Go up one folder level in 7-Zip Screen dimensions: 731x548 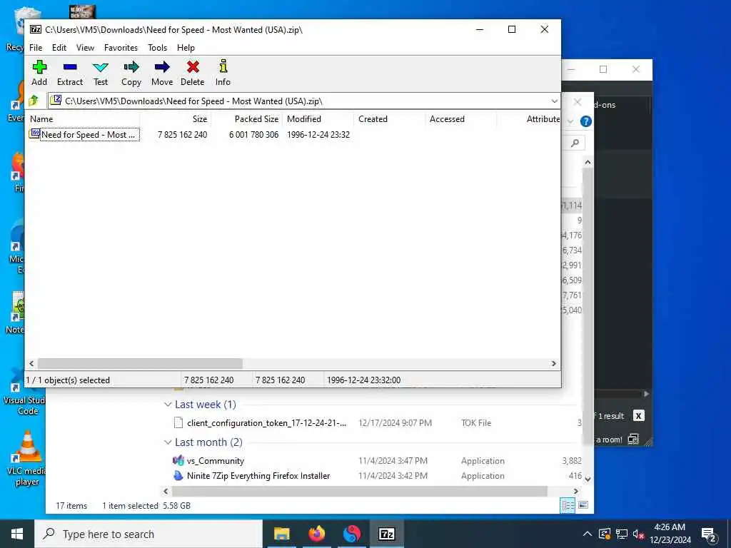pyautogui.click(x=34, y=101)
